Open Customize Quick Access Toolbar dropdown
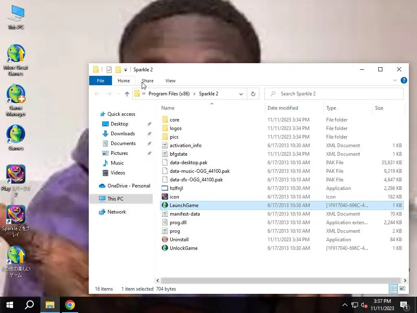 [125, 70]
